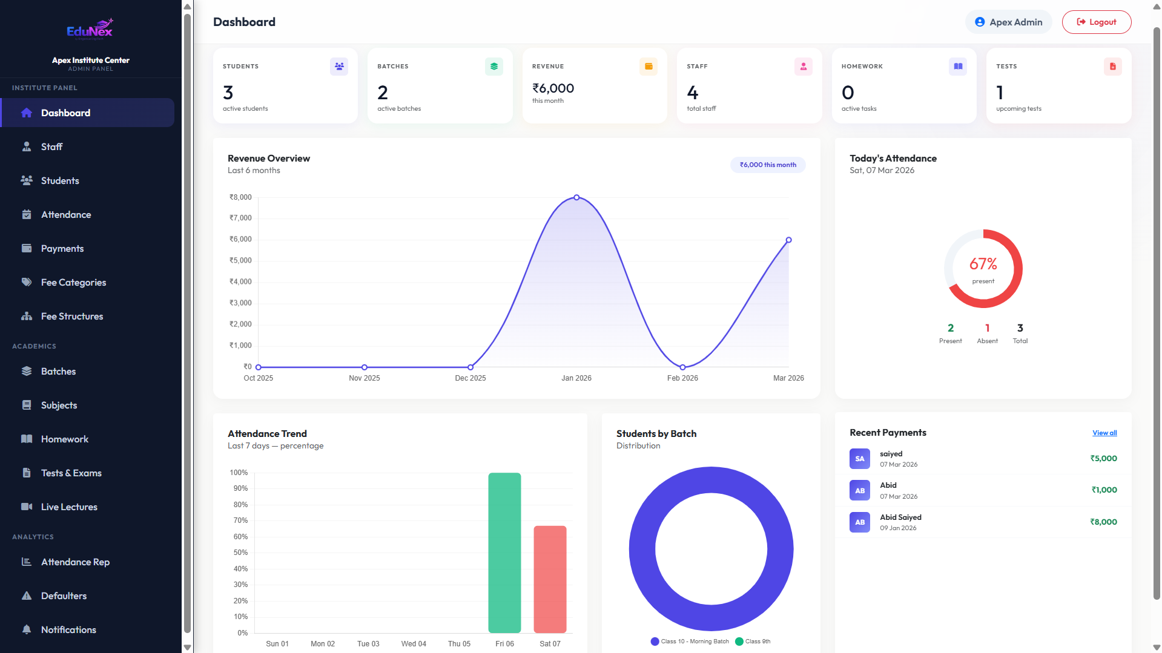Click the EduNex logo in sidebar
The image size is (1162, 653).
pyautogui.click(x=90, y=29)
